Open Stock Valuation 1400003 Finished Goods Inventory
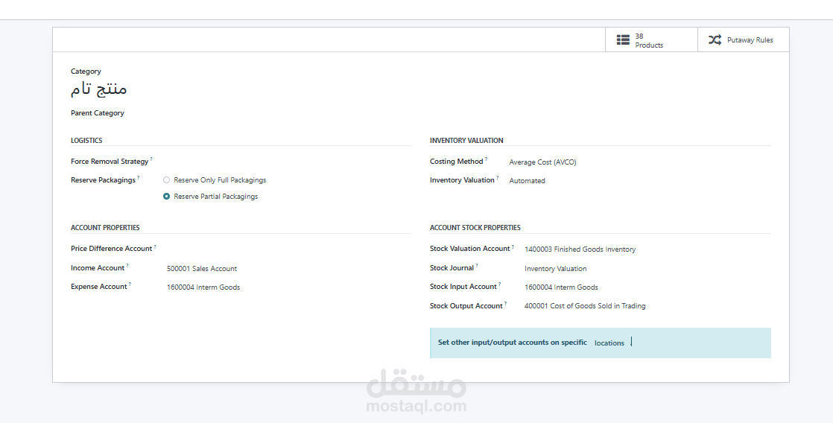The height and width of the screenshot is (423, 833). pyautogui.click(x=580, y=249)
